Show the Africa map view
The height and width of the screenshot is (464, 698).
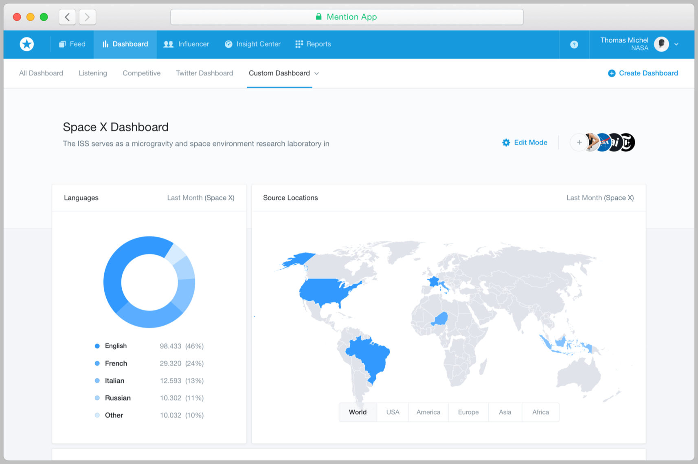pos(540,412)
